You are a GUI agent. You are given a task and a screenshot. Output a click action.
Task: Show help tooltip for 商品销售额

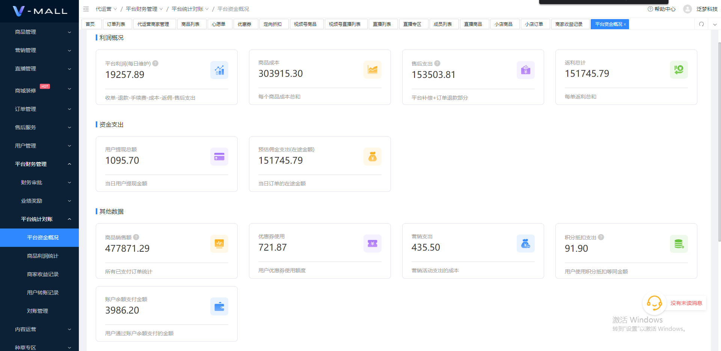tap(136, 237)
